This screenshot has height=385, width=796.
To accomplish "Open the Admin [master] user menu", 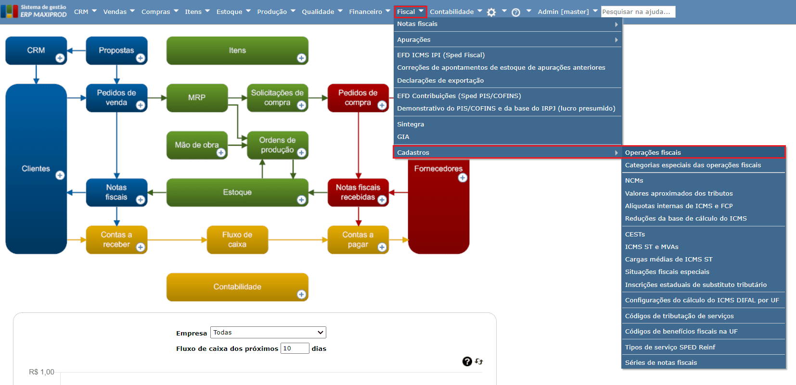I will pos(567,12).
